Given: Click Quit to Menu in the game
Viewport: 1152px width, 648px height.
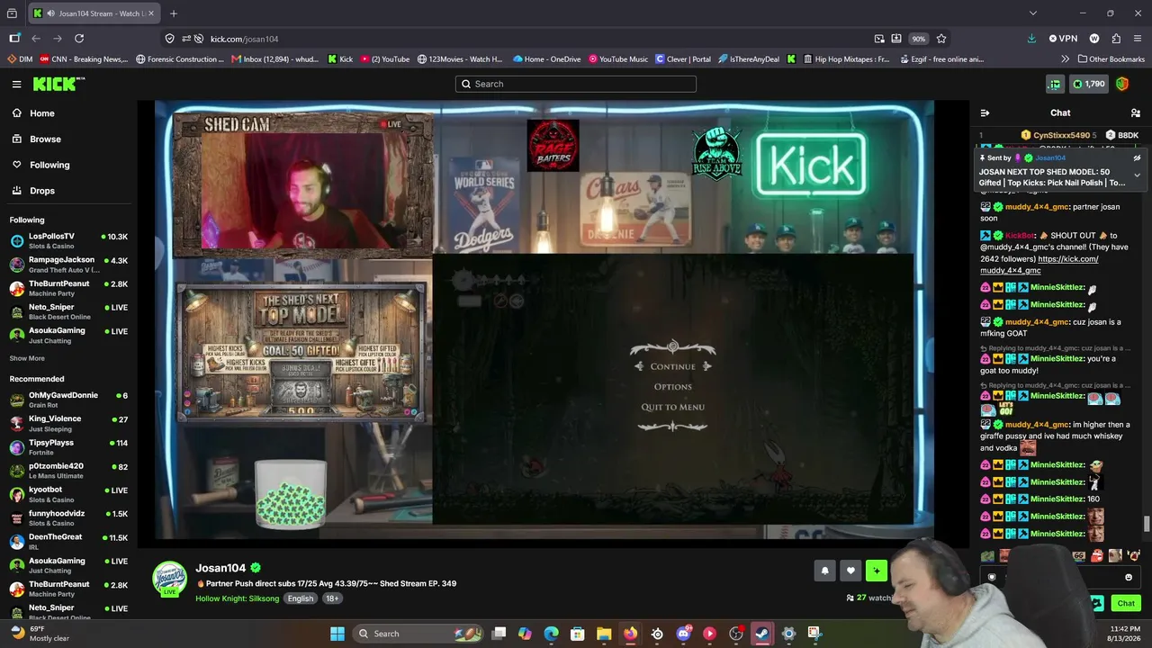Looking at the screenshot, I should [672, 407].
